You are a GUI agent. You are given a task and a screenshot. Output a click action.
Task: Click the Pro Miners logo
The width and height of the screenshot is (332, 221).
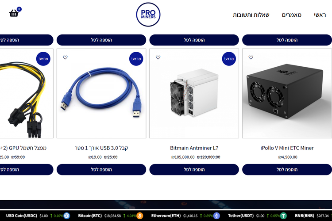(x=148, y=15)
